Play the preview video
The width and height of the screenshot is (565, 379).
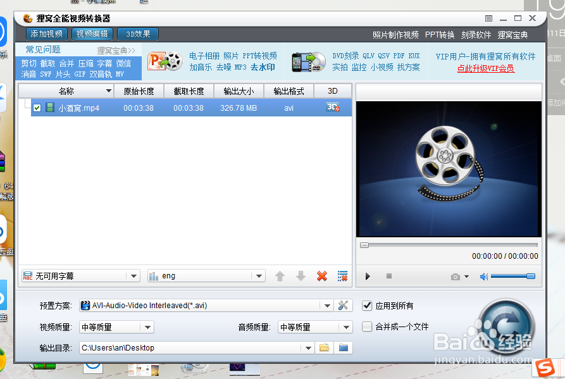coord(368,276)
